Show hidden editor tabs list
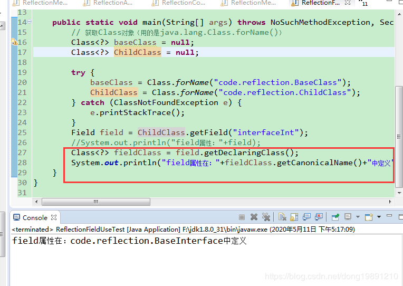Viewport: 403px width, 286px height. coord(363,3)
